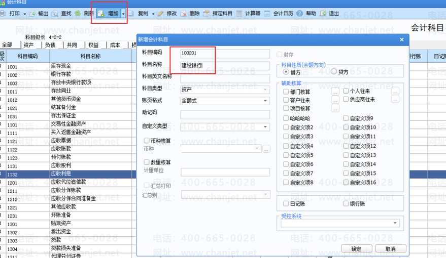
Task: Enable the 部门核算 checkbox
Action: click(x=286, y=91)
